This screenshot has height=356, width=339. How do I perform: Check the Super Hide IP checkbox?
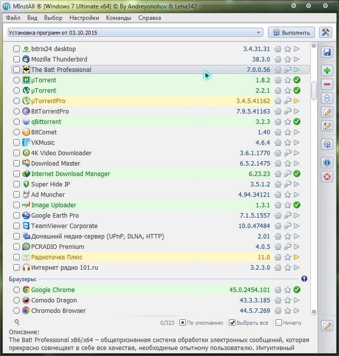coord(16,184)
